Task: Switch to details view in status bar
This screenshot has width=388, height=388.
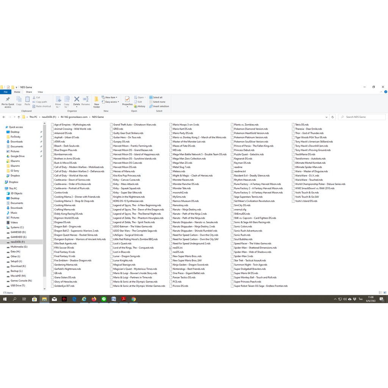Action: [x=380, y=293]
